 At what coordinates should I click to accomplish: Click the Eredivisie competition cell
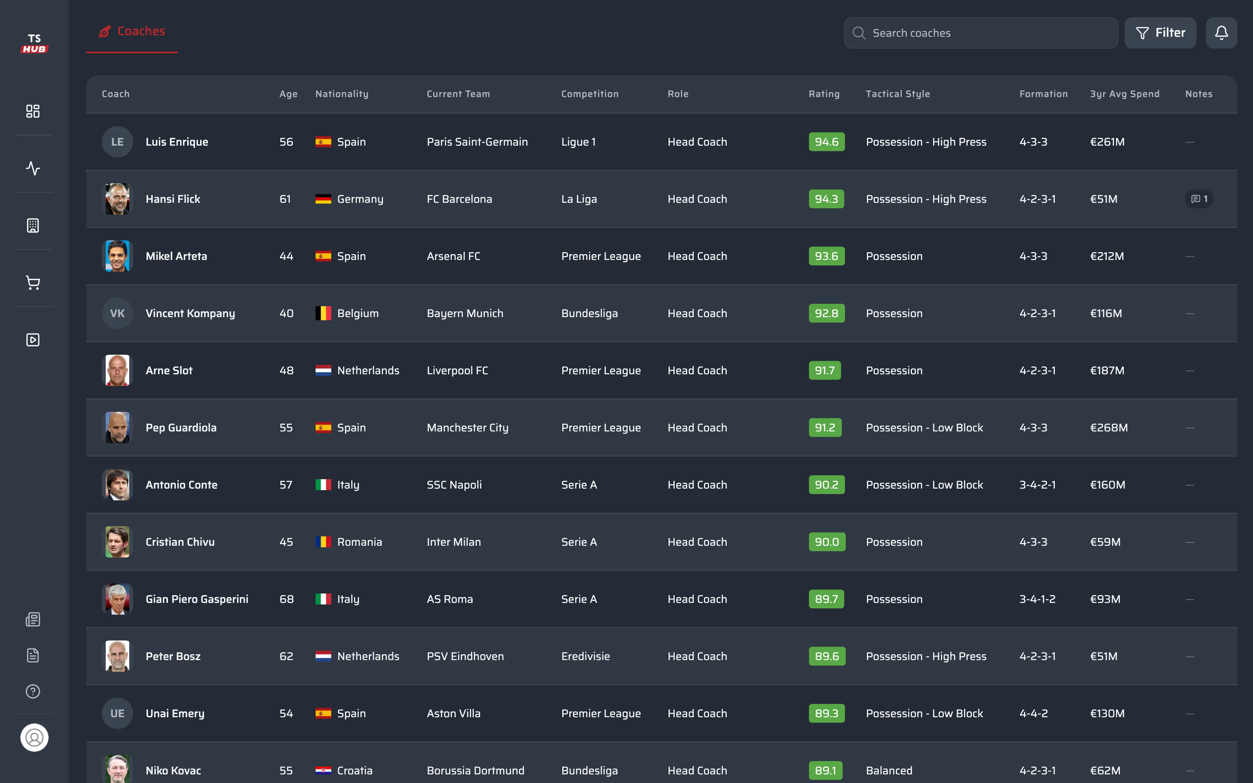(585, 656)
